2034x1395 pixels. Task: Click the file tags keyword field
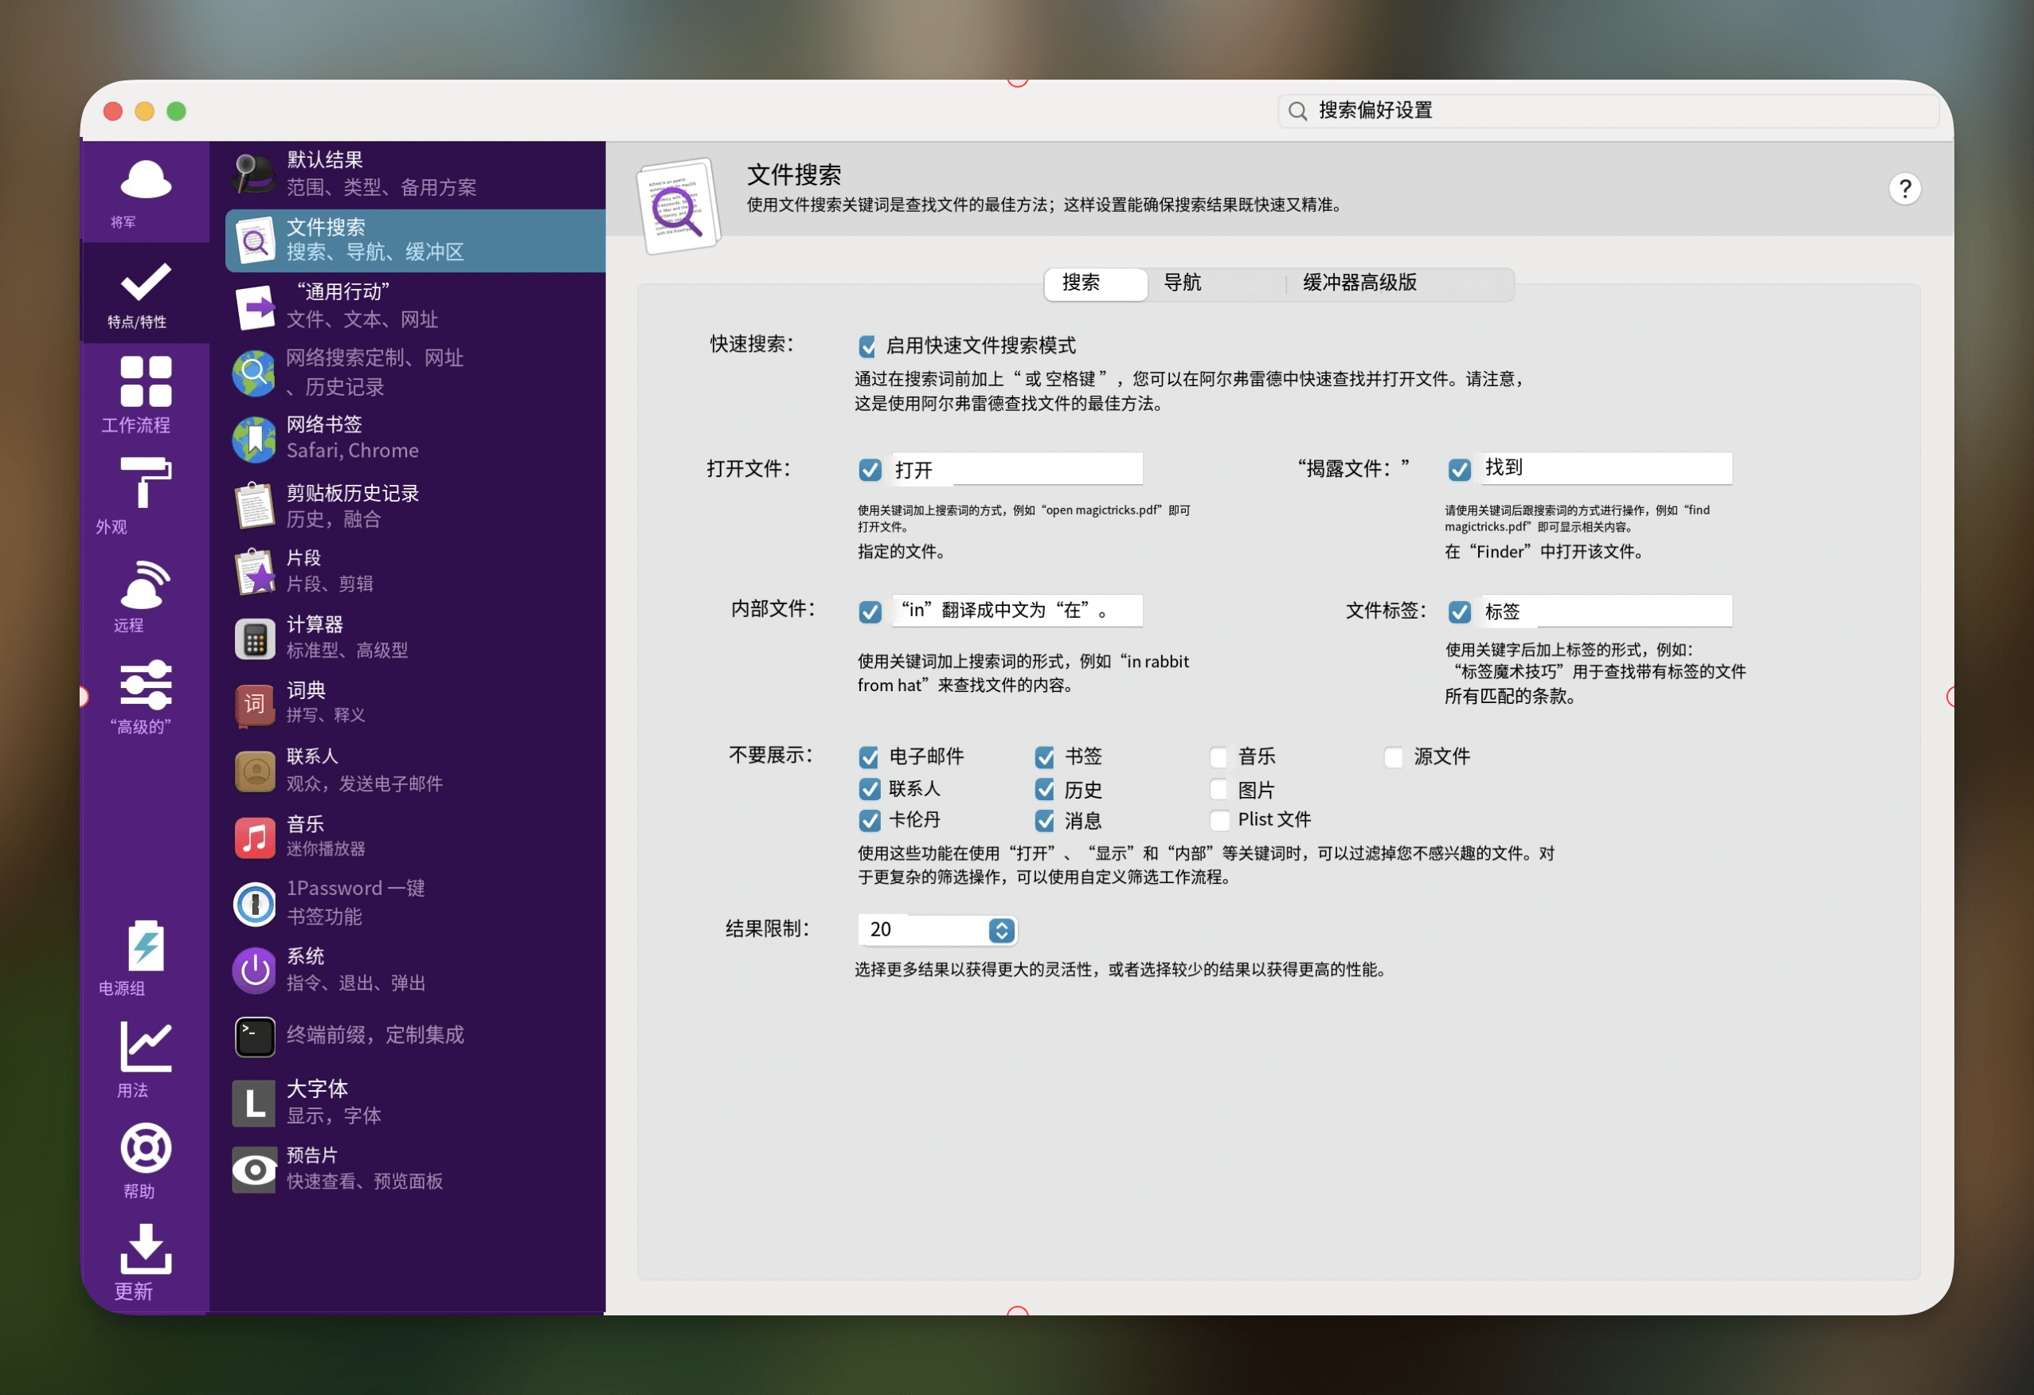coord(1606,612)
